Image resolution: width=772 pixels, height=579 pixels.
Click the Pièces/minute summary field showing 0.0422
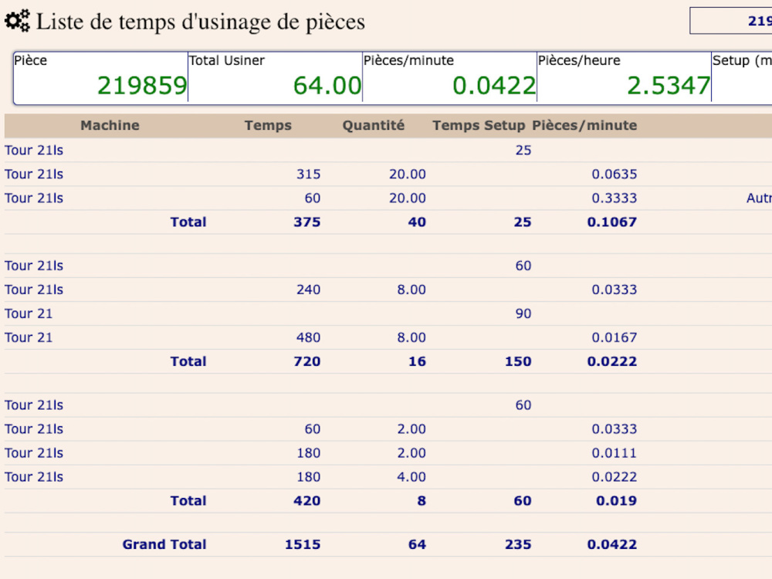tap(449, 77)
